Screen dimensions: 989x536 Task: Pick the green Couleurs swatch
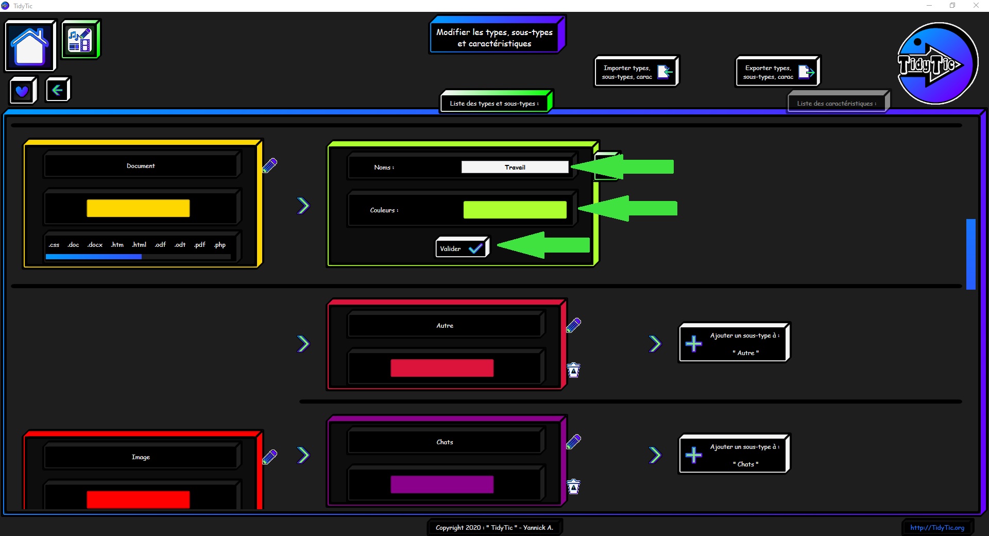click(515, 210)
